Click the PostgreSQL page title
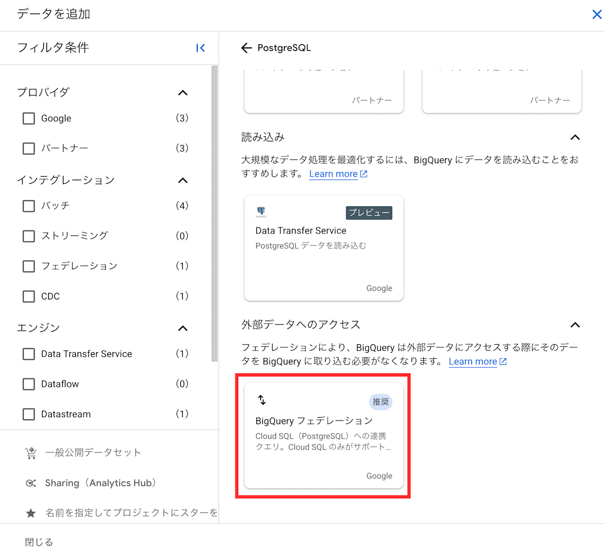This screenshot has height=554, width=604. coord(284,48)
